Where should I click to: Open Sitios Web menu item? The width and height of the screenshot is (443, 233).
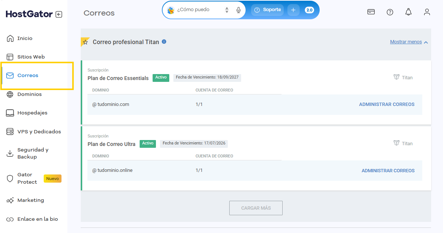(31, 57)
